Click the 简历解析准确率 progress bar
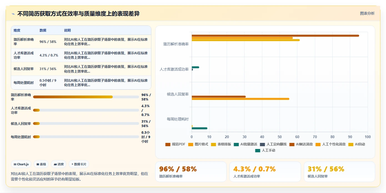This screenshot has height=193, width=386. pos(86,97)
